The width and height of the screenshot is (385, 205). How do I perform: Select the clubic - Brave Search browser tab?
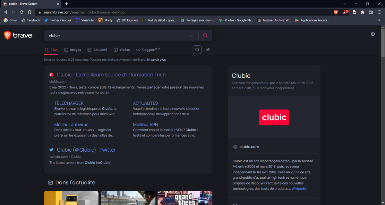click(31, 4)
